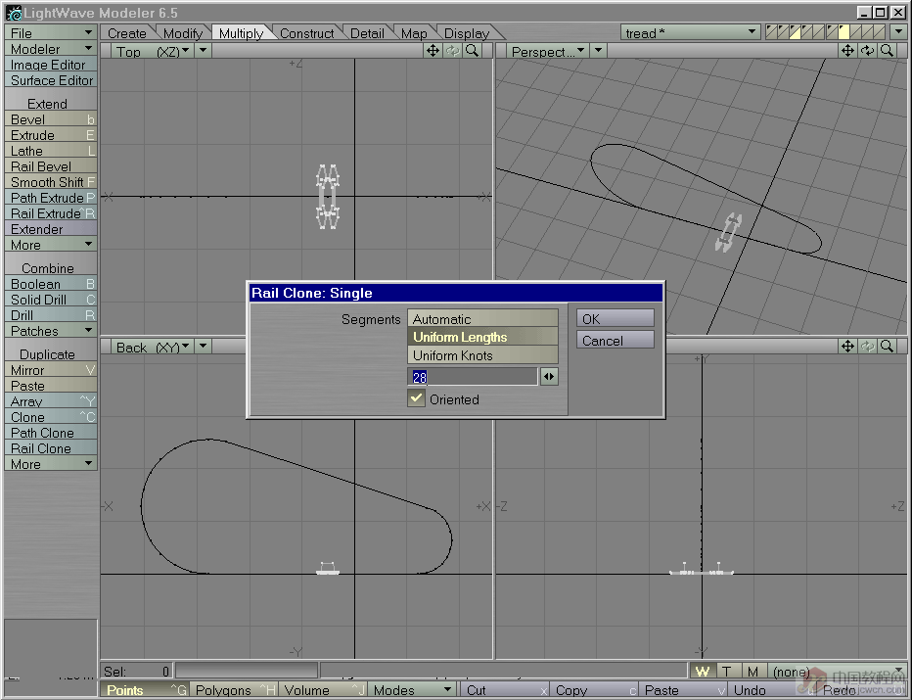912x700 pixels.
Task: Click the Mirror tool button
Action: (x=51, y=370)
